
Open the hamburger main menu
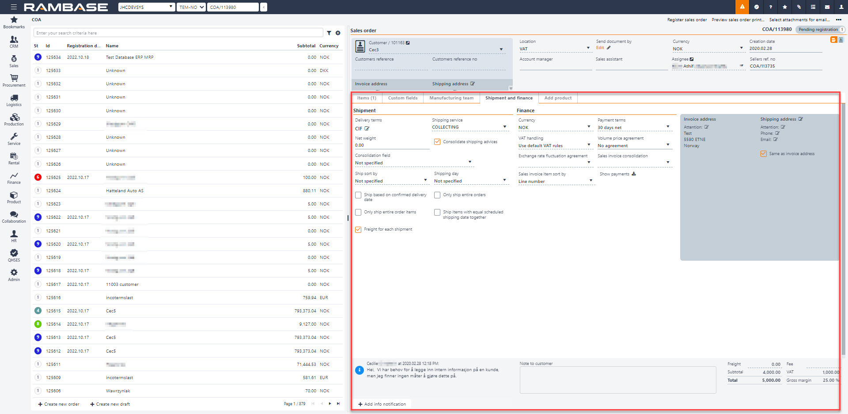tap(14, 7)
